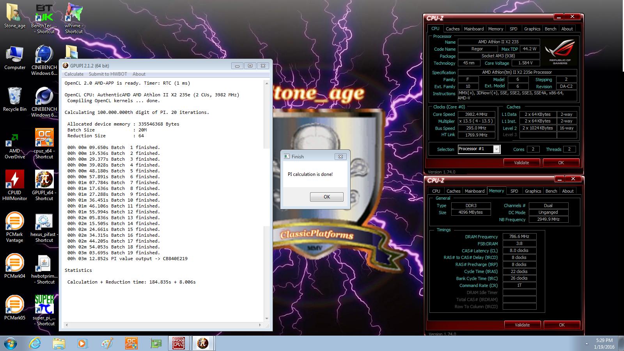Open SPD tab in bottom CPU-Z window

point(514,191)
